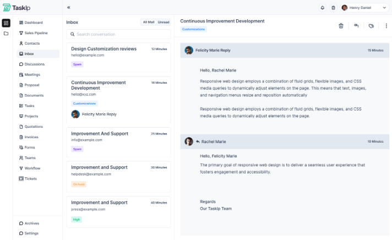This screenshot has width=392, height=240.
Task: Collapse the sidebar with double chevron
Action: (69, 8)
